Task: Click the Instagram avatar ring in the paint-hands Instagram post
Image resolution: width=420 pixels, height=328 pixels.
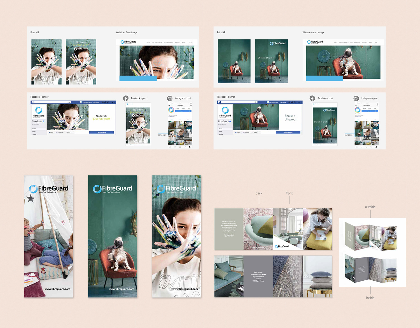Action: click(171, 110)
